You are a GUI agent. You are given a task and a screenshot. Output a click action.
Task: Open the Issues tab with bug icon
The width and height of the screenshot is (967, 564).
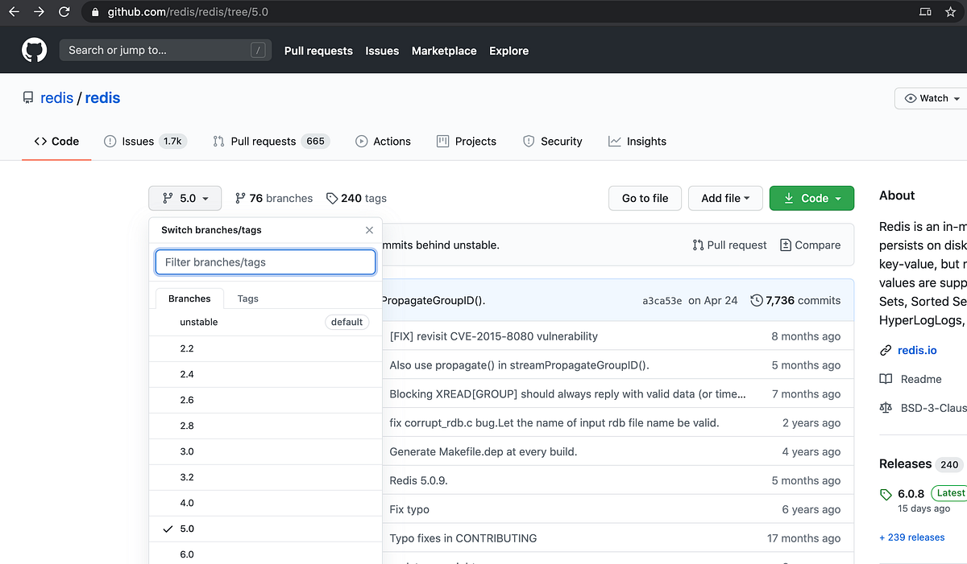pyautogui.click(x=110, y=141)
